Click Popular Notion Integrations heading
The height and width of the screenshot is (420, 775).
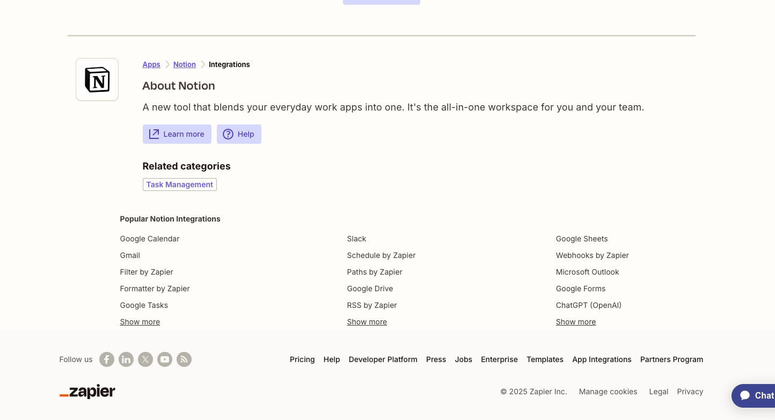pyautogui.click(x=170, y=219)
